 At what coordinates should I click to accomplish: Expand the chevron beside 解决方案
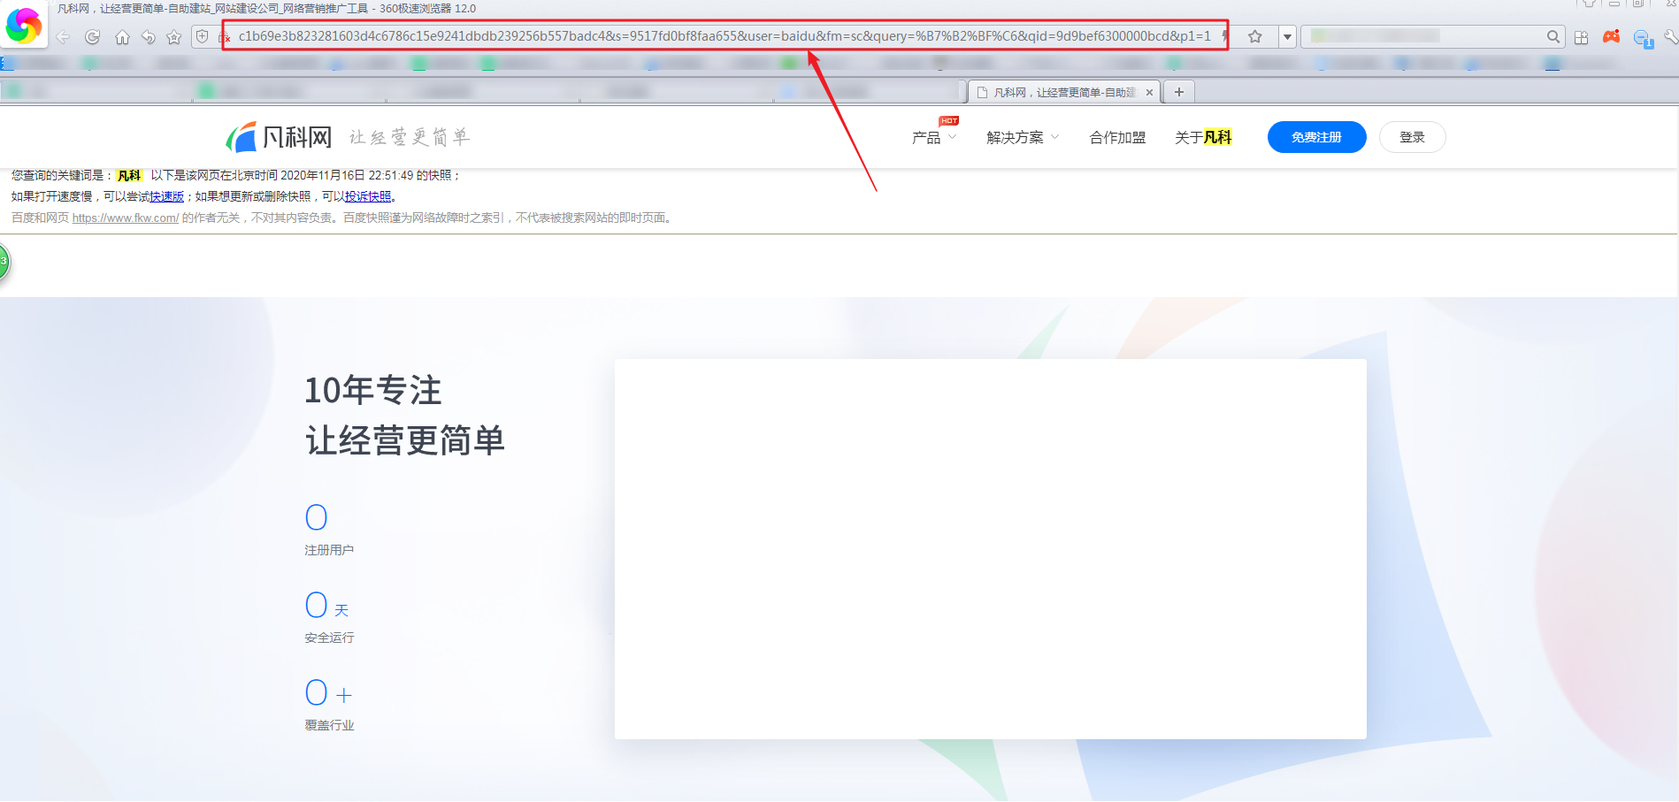click(x=1054, y=137)
